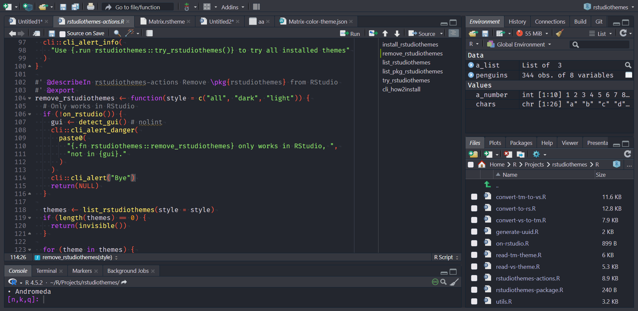
Task: Open the find and replace magnifier
Action: pyautogui.click(x=117, y=33)
